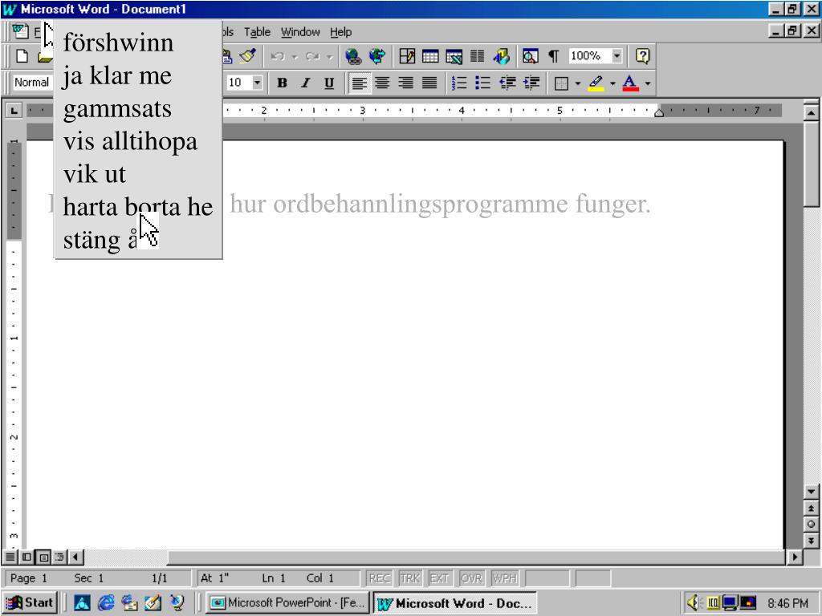Apply the yellow Highlight pen
This screenshot has height=616, width=822.
point(596,83)
